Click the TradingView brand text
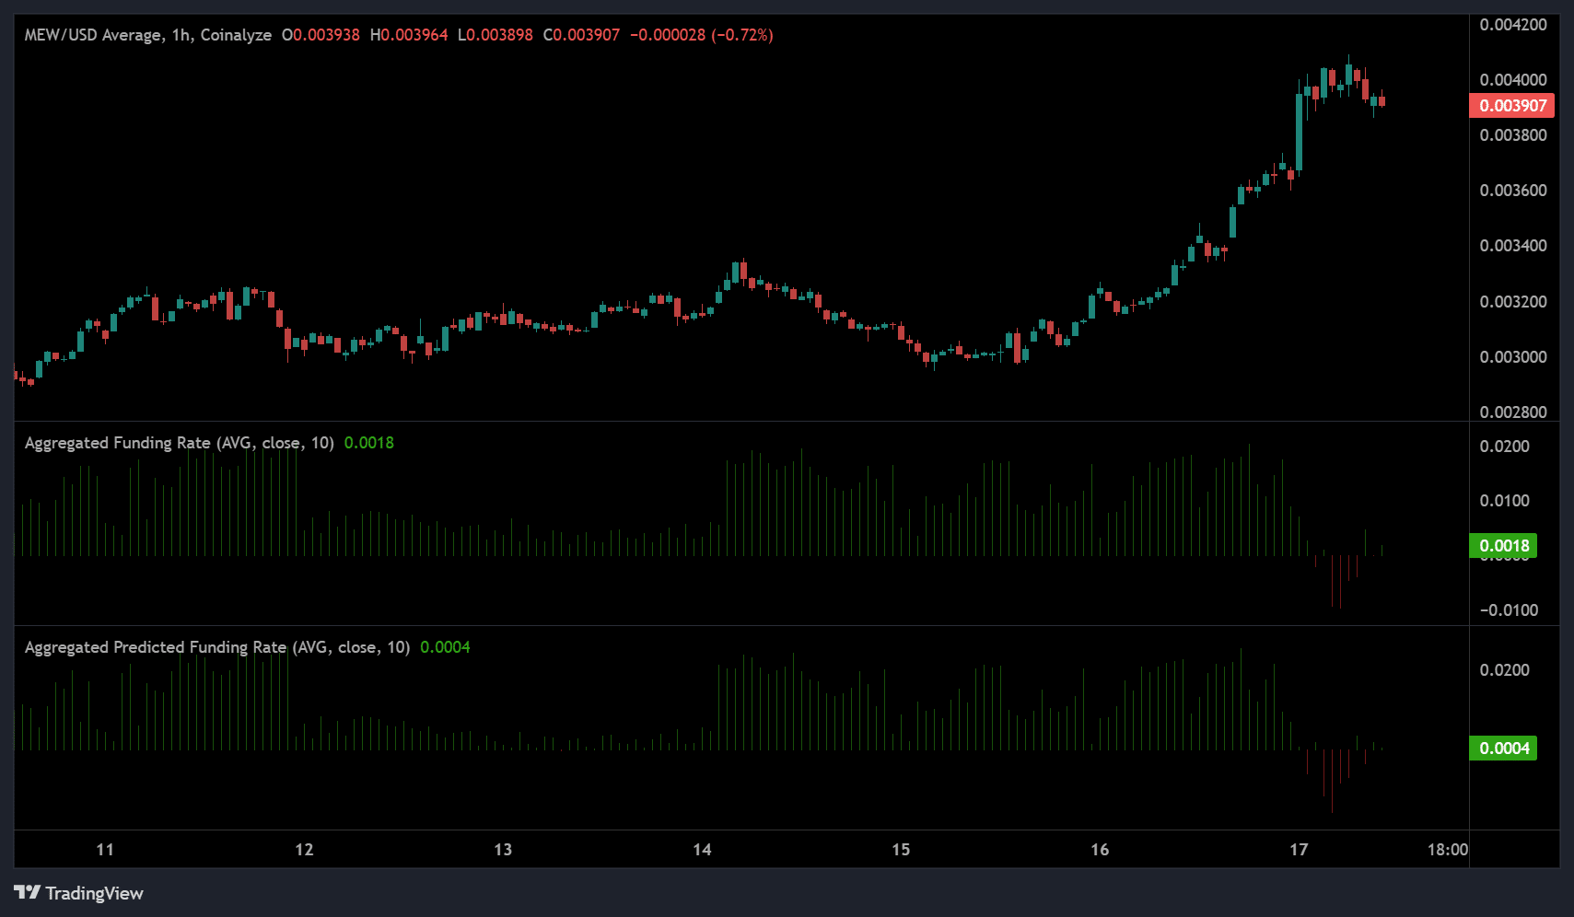Screen dimensions: 1574x917 pos(94,893)
